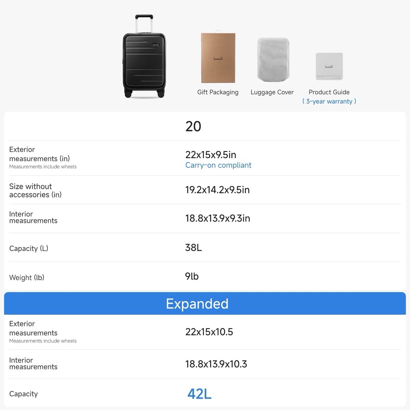
Task: Select the size 20 column heading
Action: [x=193, y=126]
